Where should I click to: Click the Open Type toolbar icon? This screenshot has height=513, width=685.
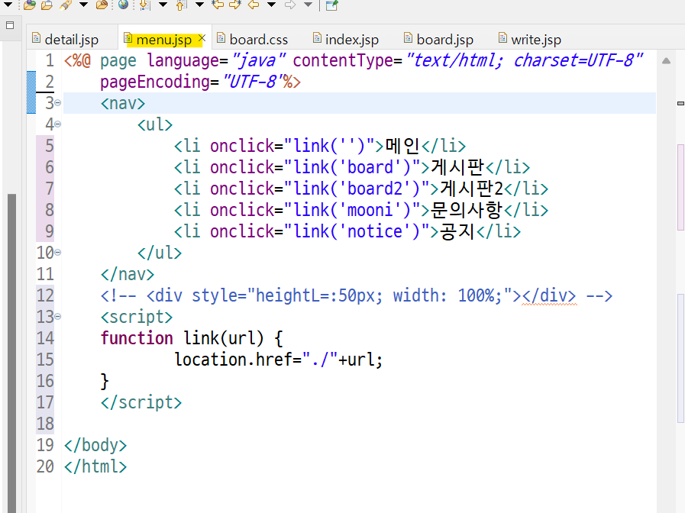pos(30,5)
